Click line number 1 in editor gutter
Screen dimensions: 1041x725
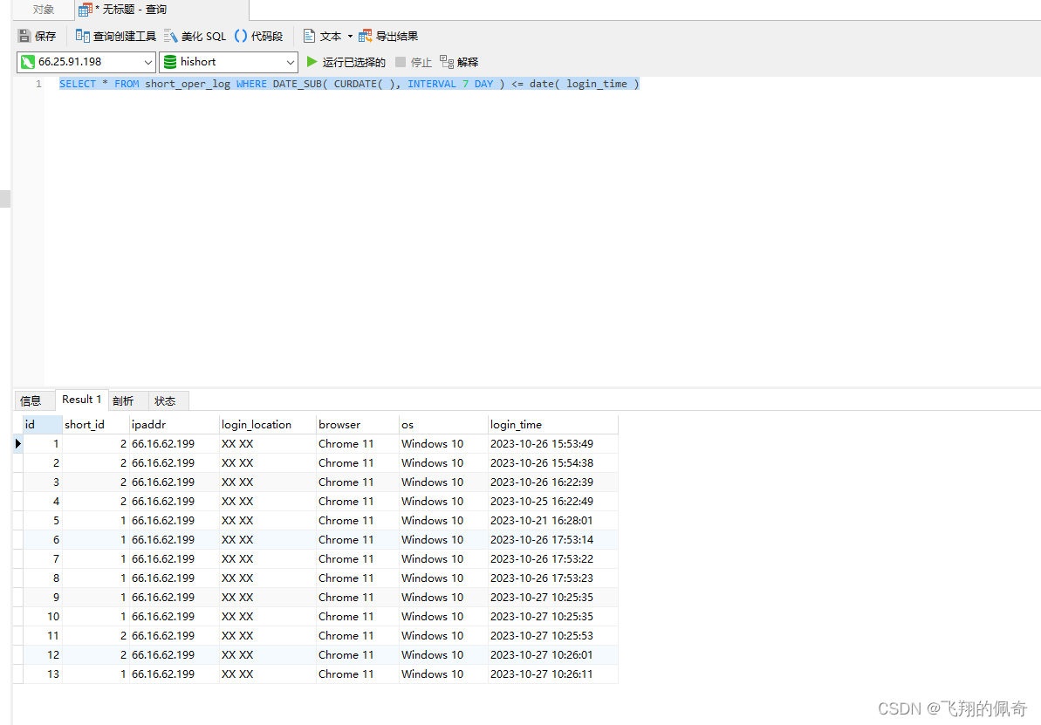pos(38,84)
